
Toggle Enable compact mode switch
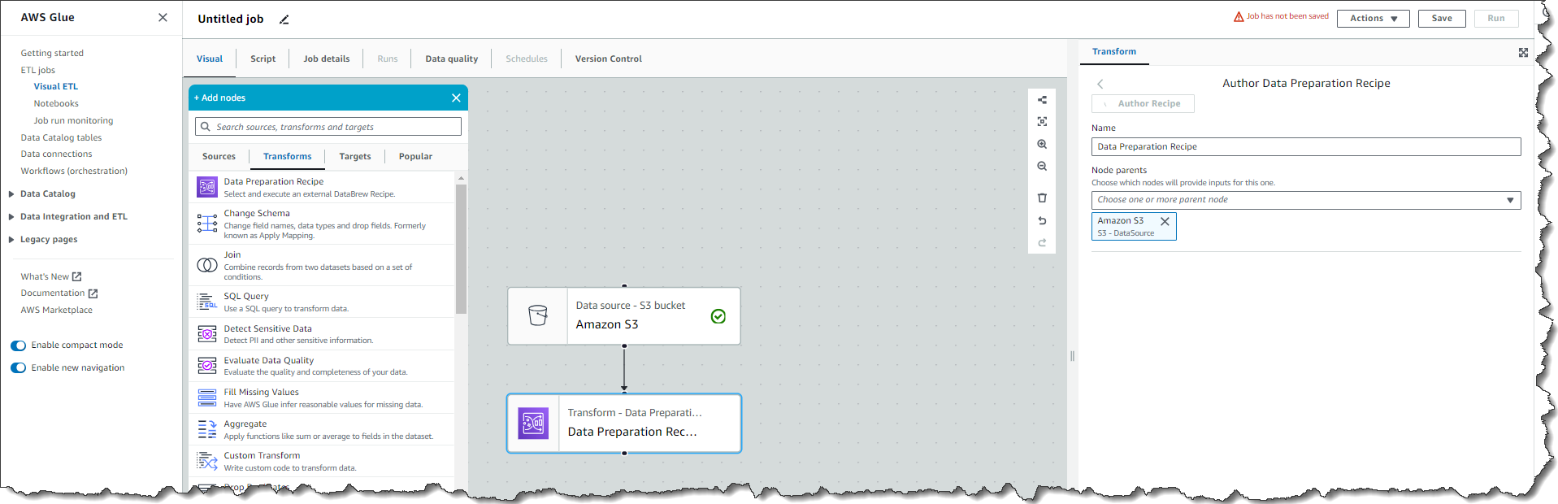(x=18, y=345)
